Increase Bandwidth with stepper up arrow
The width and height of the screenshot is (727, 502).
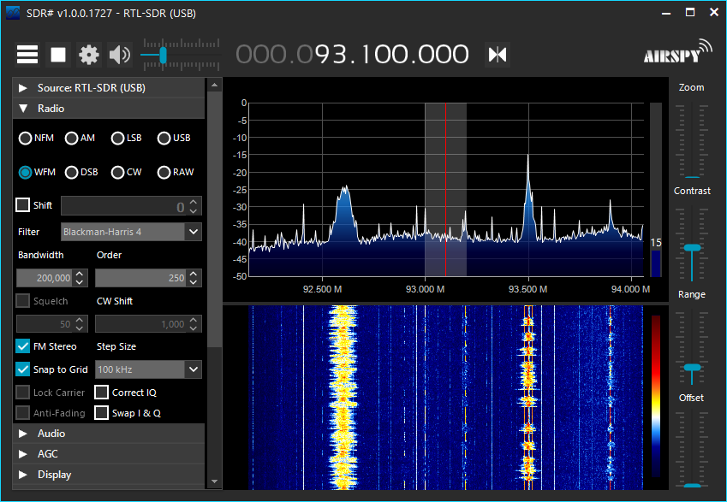[x=80, y=274]
